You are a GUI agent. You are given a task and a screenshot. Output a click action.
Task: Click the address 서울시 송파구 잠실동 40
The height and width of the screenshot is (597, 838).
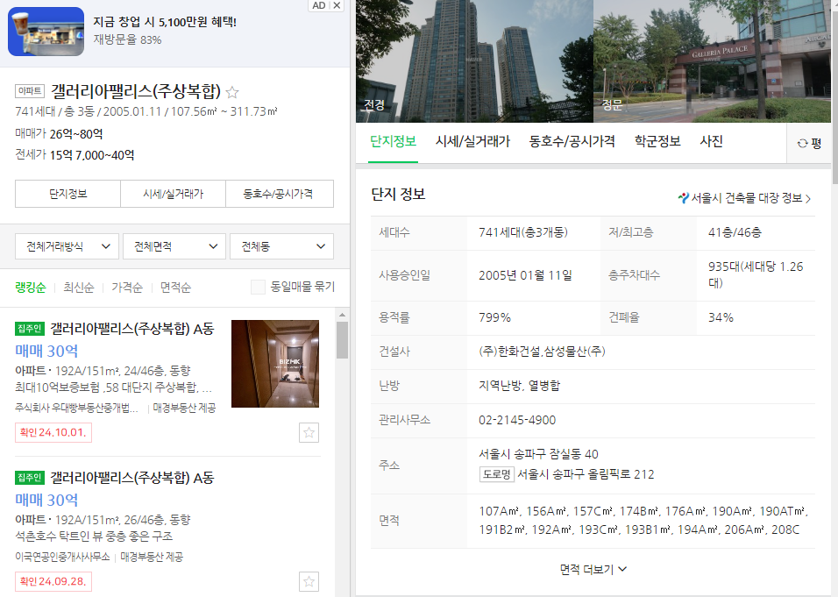click(538, 454)
